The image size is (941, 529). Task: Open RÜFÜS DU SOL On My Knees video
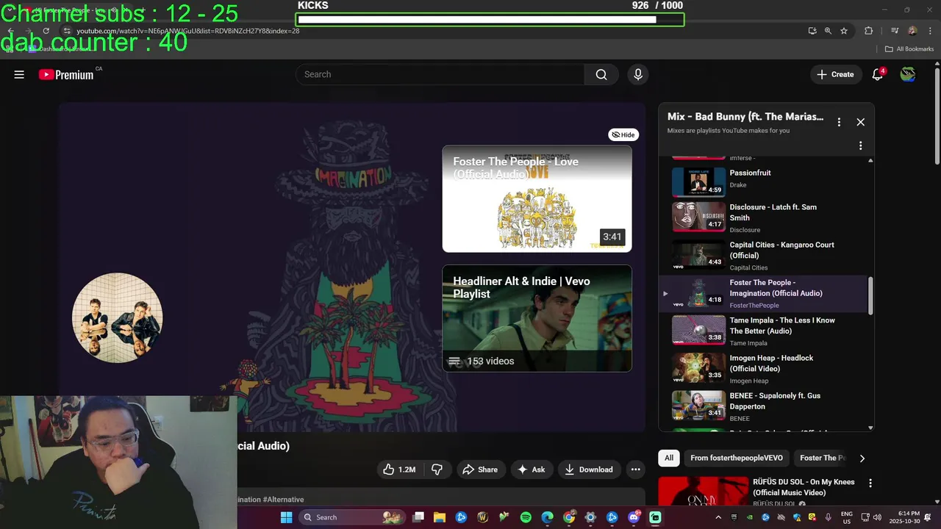(757, 492)
